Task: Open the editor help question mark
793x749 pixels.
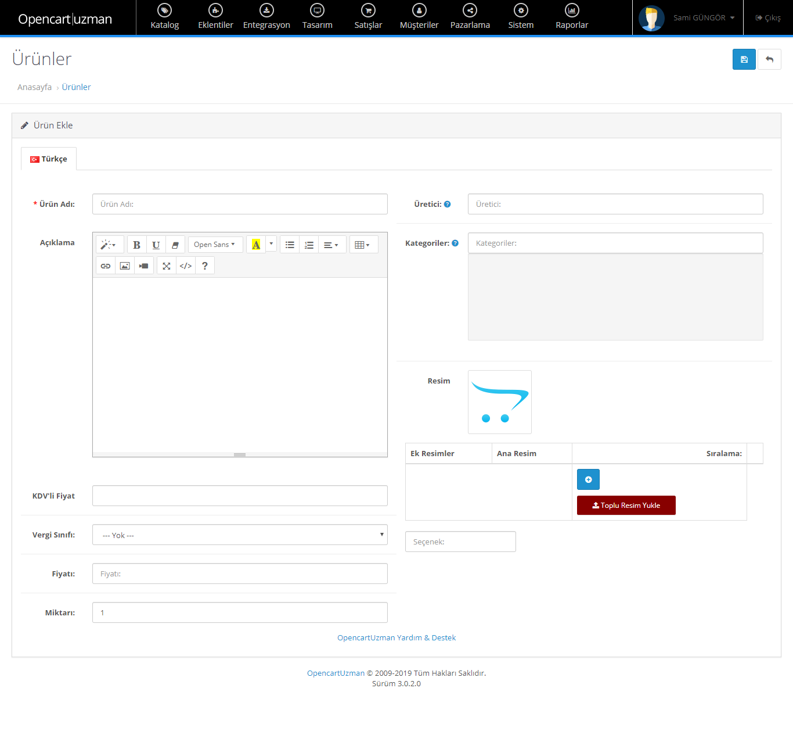Action: click(x=205, y=266)
